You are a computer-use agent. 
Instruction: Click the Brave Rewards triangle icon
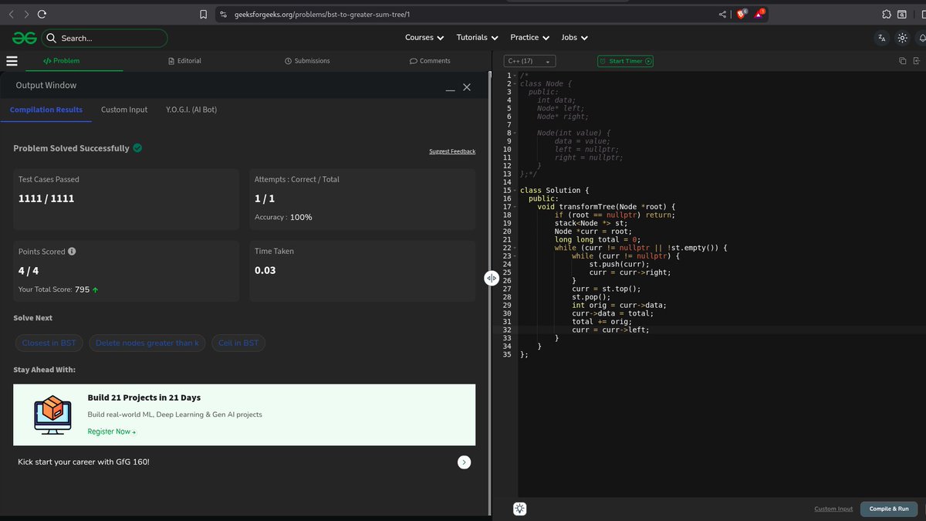coord(760,14)
